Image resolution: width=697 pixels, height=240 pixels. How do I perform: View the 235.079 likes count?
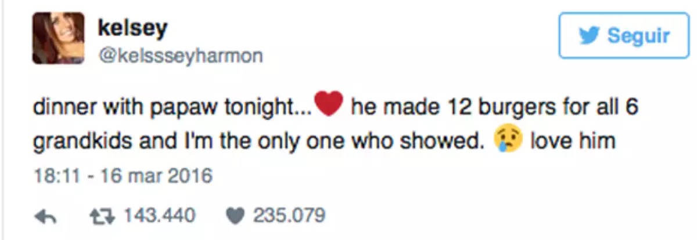click(x=289, y=216)
